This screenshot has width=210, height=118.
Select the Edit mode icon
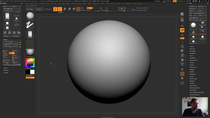(x=55, y=9)
